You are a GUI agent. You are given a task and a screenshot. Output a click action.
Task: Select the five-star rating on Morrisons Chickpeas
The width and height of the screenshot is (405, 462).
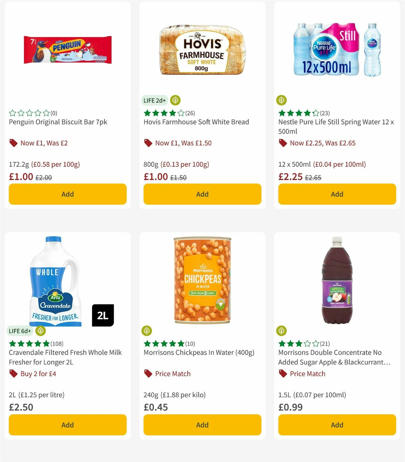[163, 343]
